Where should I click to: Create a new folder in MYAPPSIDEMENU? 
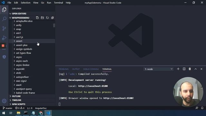tap(42, 18)
